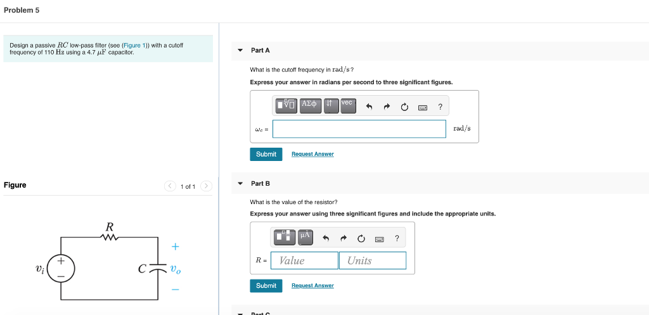Submit Part A answer
This screenshot has height=315, width=649.
coord(266,154)
